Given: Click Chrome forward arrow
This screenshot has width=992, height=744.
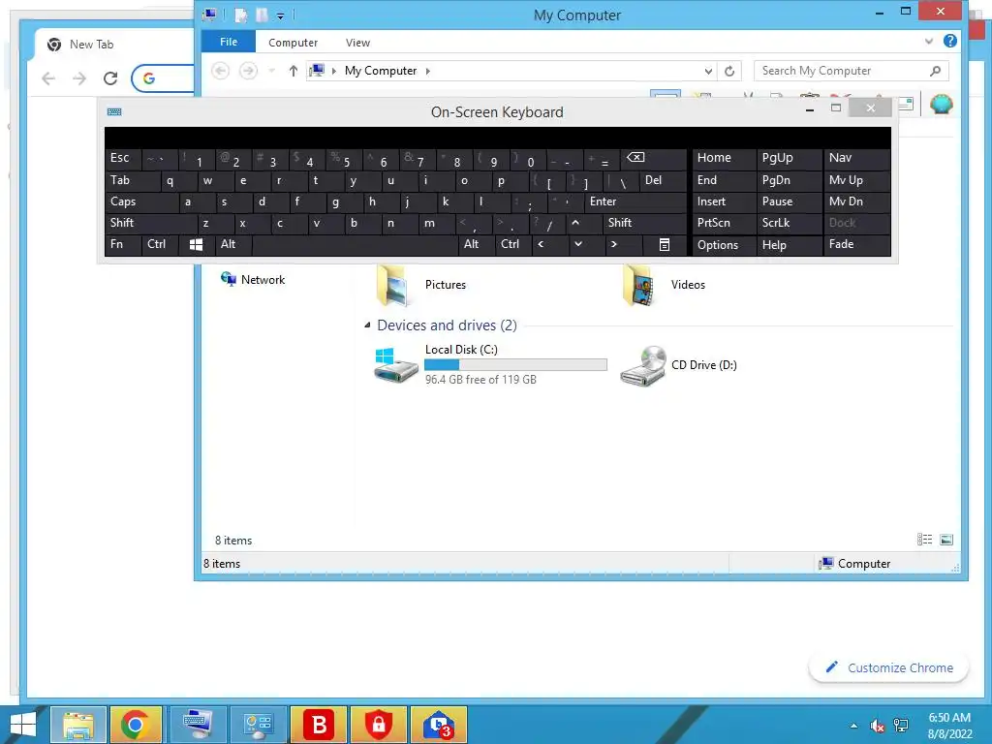Looking at the screenshot, I should point(79,78).
